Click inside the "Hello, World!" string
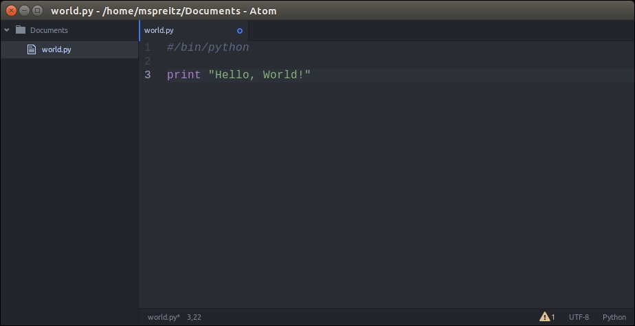The height and width of the screenshot is (326, 635). (x=259, y=75)
